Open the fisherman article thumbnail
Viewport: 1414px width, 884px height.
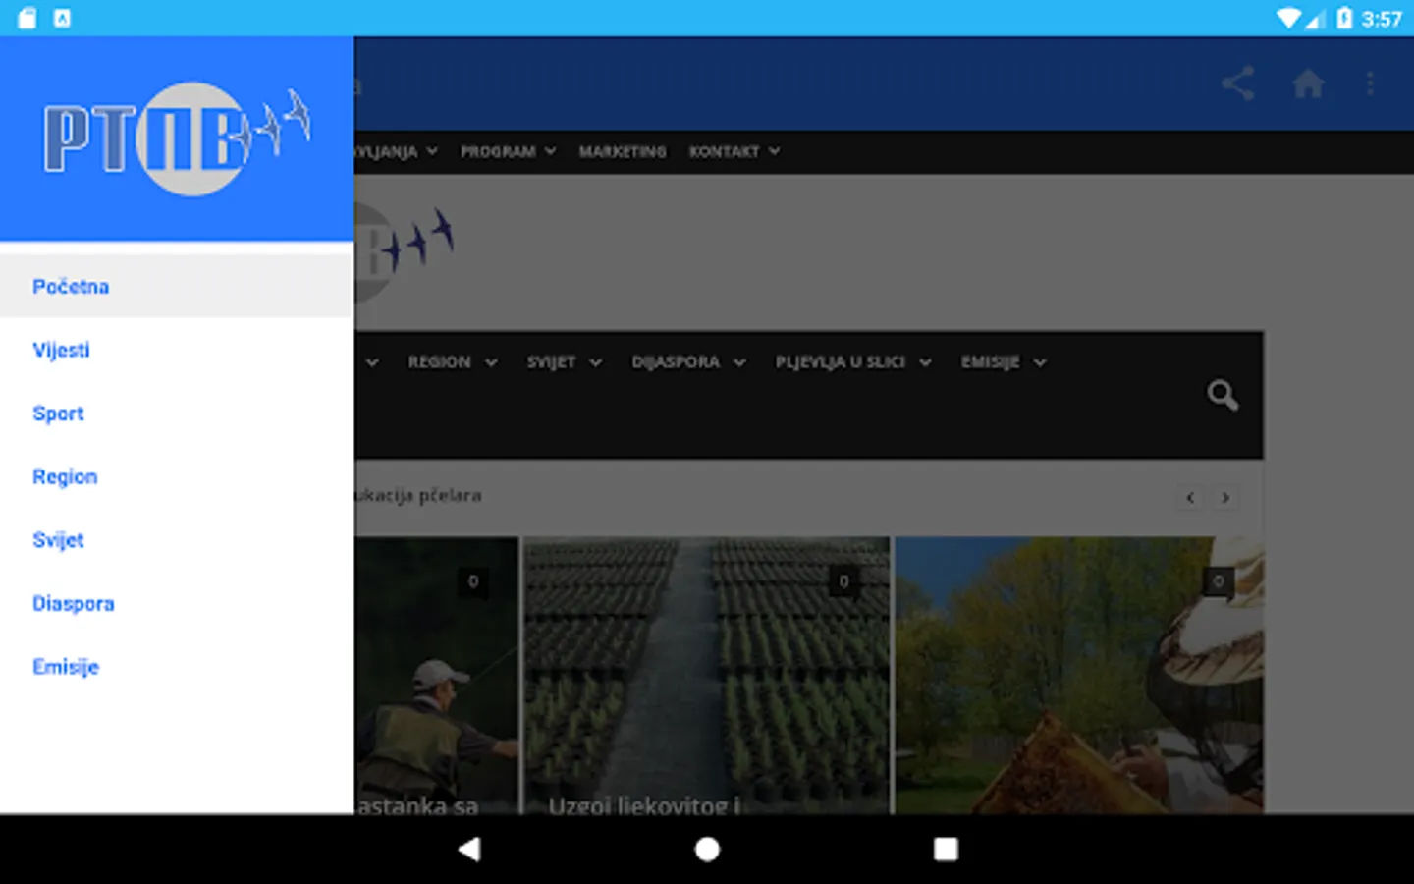[436, 675]
